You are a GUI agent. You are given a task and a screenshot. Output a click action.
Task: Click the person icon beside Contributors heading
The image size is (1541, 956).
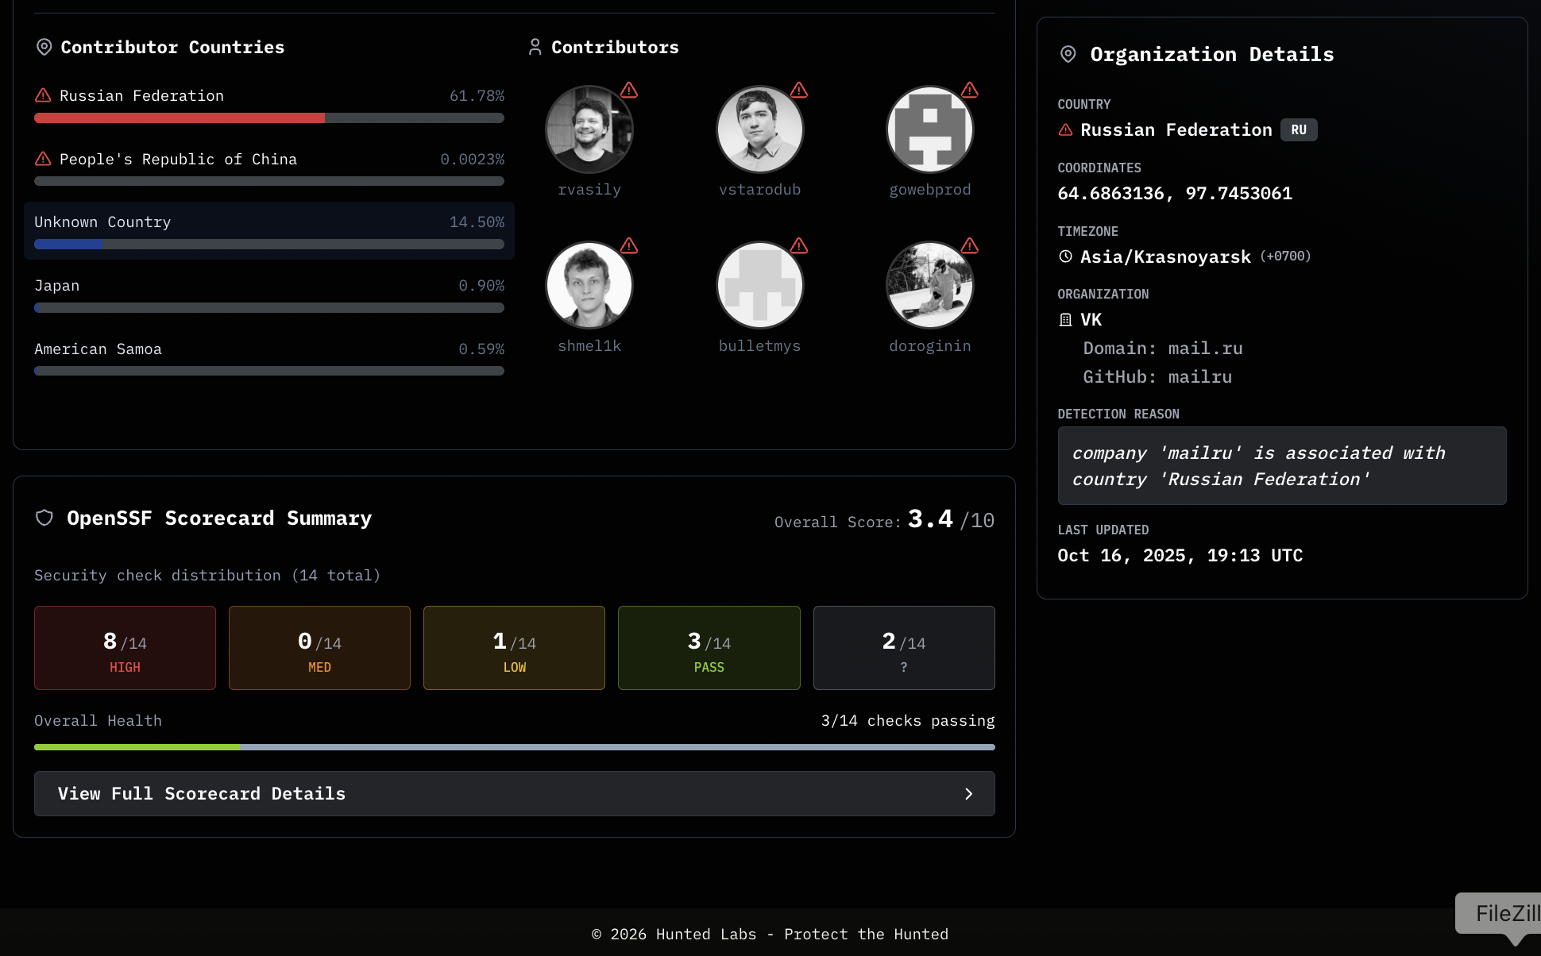click(535, 47)
